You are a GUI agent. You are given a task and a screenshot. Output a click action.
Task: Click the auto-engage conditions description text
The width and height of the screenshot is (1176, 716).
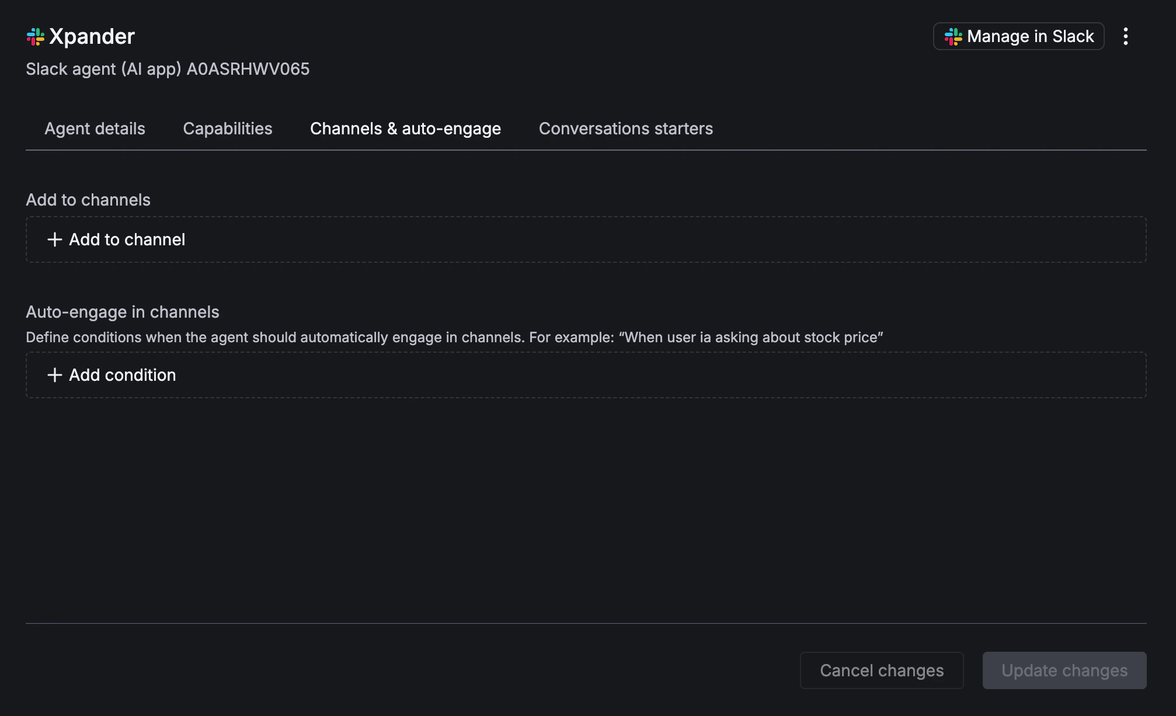pyautogui.click(x=454, y=337)
